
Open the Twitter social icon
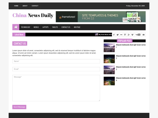click(118, 35)
